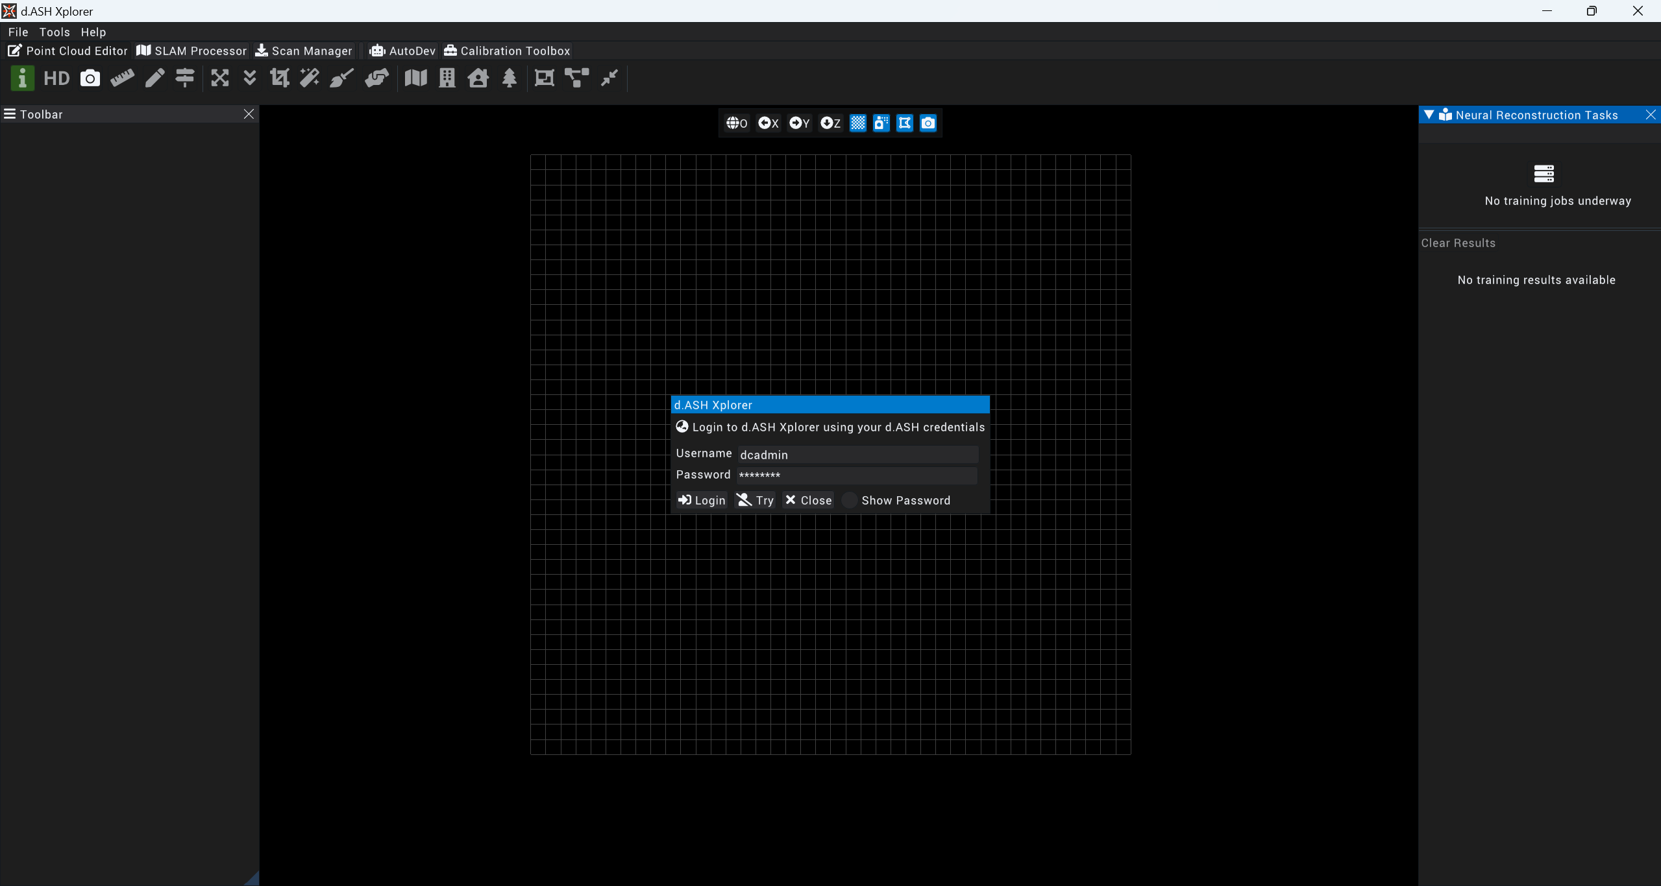Viewport: 1661px width, 886px height.
Task: Select the crop tool icon
Action: coord(280,78)
